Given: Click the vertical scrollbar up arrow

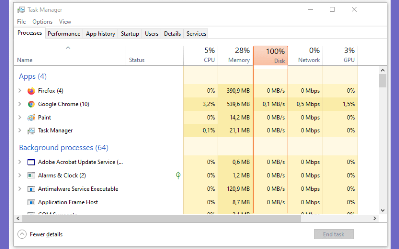Looking at the screenshot, I should (x=382, y=70).
